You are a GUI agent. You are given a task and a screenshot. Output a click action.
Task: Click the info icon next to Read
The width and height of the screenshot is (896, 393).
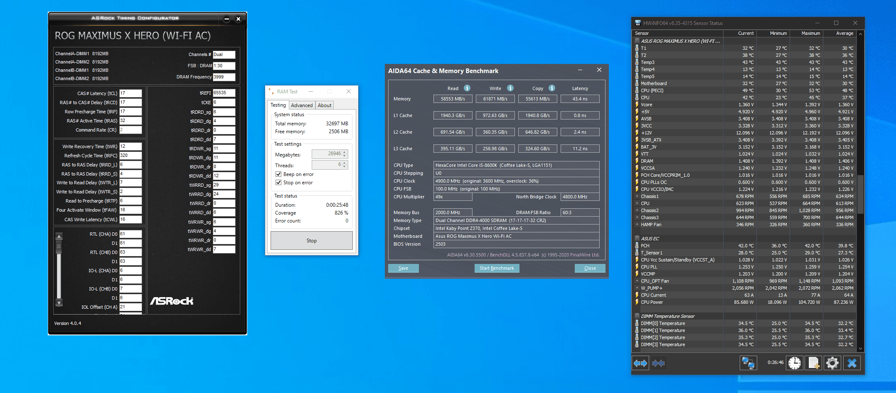467,88
